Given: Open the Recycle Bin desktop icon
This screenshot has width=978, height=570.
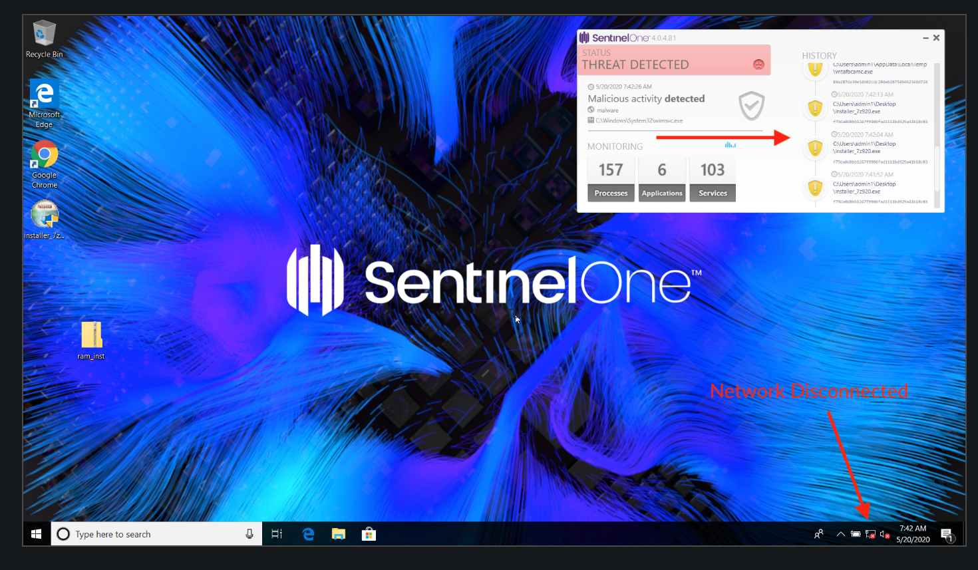Looking at the screenshot, I should tap(44, 39).
